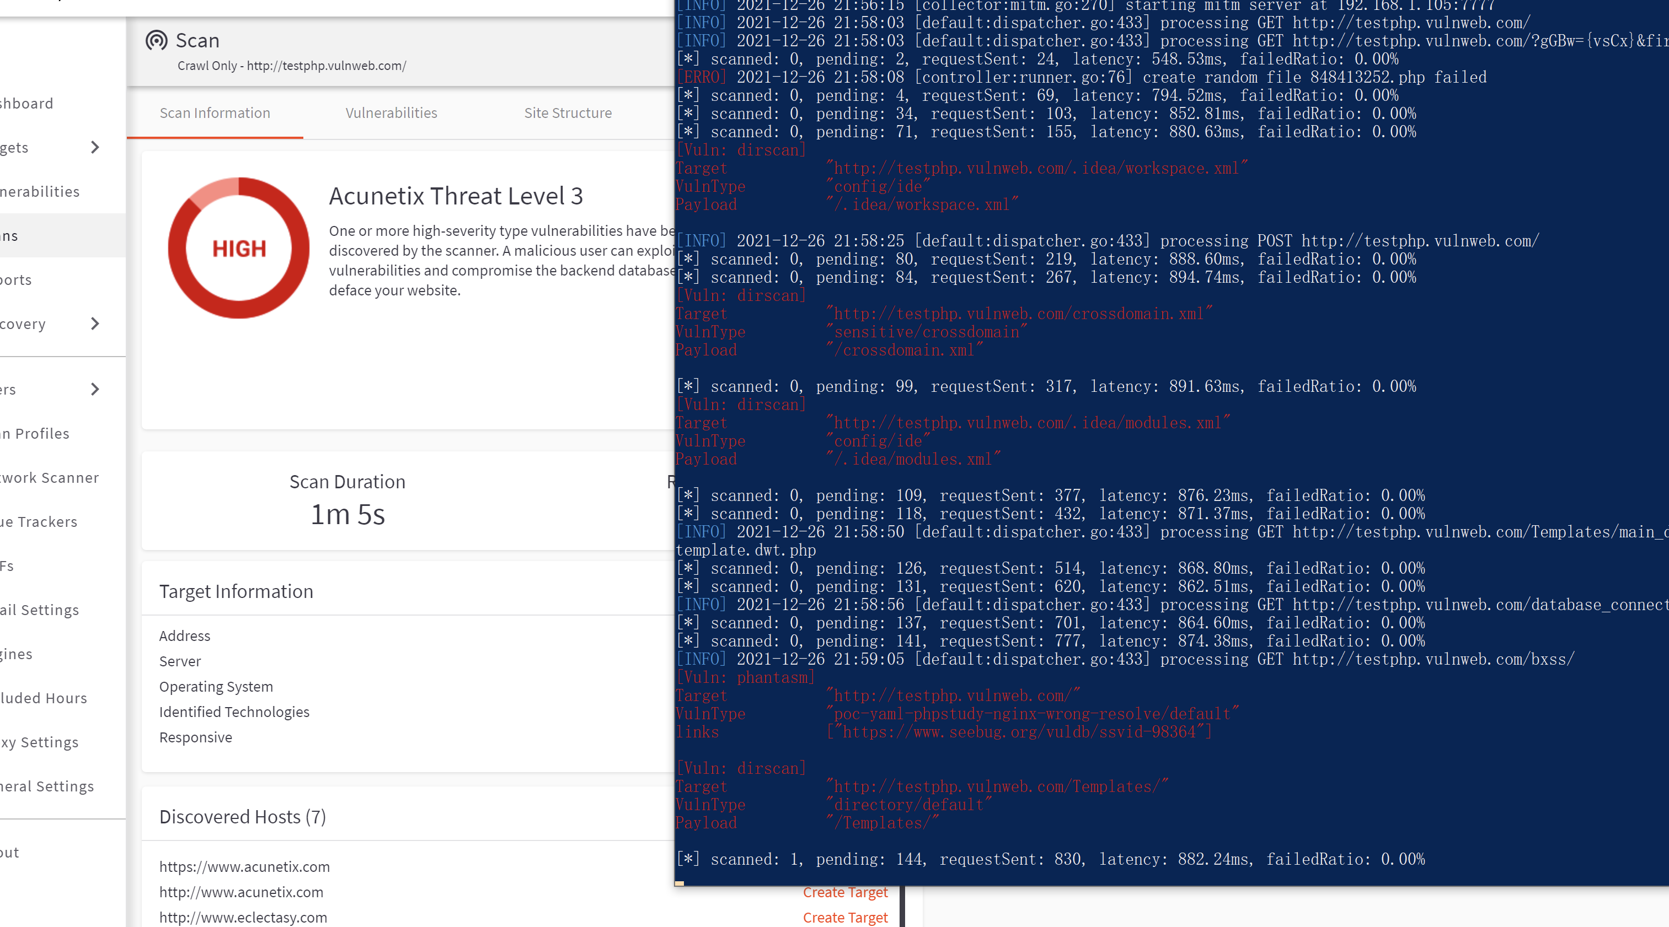
Task: Click Create Target link for acunetix.com
Action: point(845,892)
